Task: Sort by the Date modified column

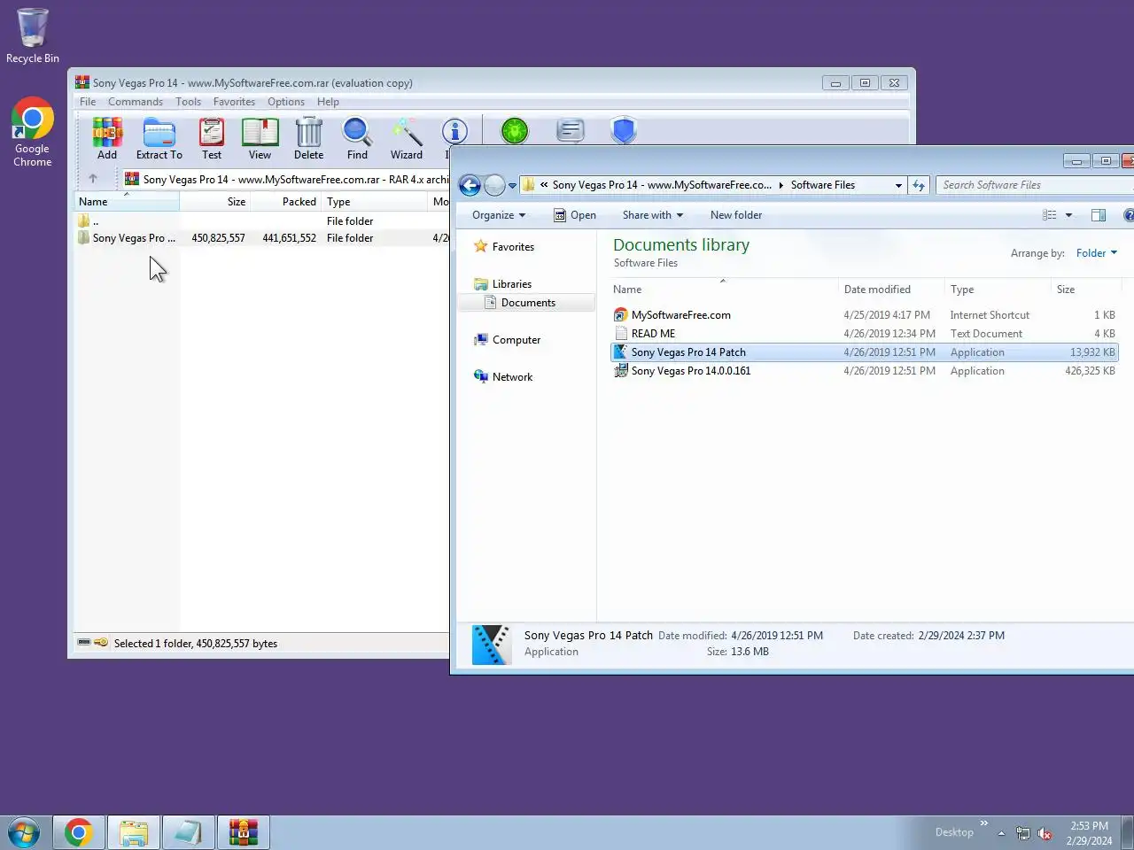Action: (x=891, y=290)
